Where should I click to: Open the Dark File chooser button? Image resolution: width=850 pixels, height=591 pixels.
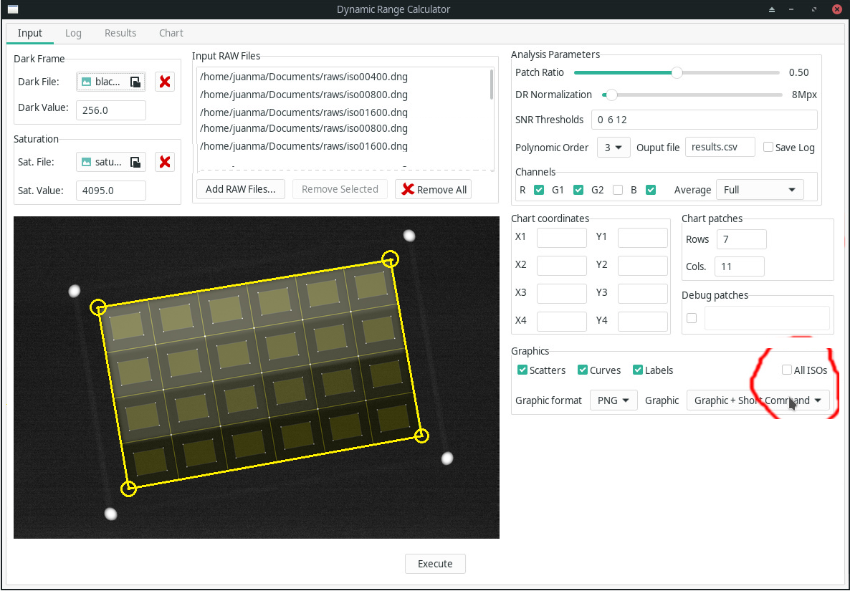coord(111,82)
